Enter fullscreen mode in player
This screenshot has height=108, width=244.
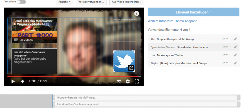click(137, 81)
